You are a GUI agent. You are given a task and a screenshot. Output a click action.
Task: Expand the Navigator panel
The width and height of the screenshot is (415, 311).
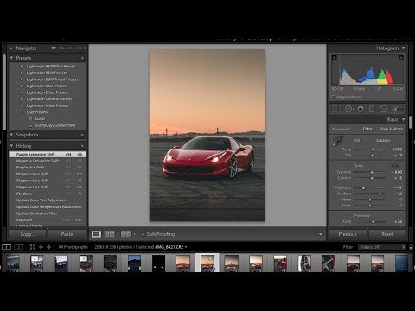click(11, 48)
